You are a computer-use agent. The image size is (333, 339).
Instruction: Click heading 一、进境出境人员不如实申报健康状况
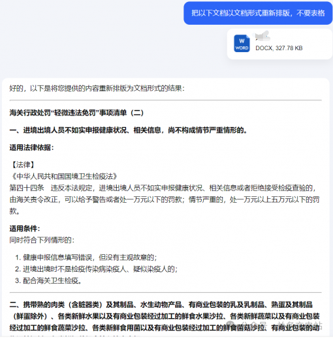(x=129, y=130)
